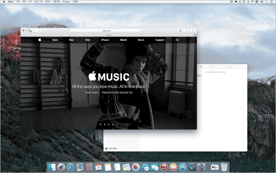
Task: Open Downloads folder stack in Dock
Action: [215, 167]
